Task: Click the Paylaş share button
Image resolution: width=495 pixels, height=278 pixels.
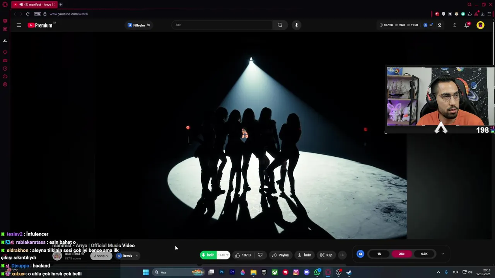Action: pyautogui.click(x=280, y=255)
